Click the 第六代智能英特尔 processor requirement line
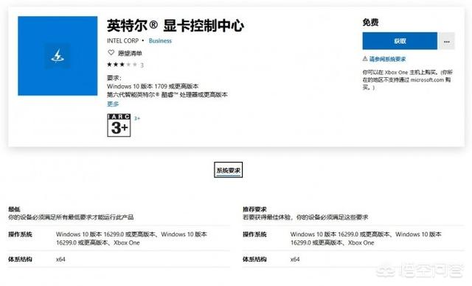Screen dimensions: 472x286 [x=167, y=95]
